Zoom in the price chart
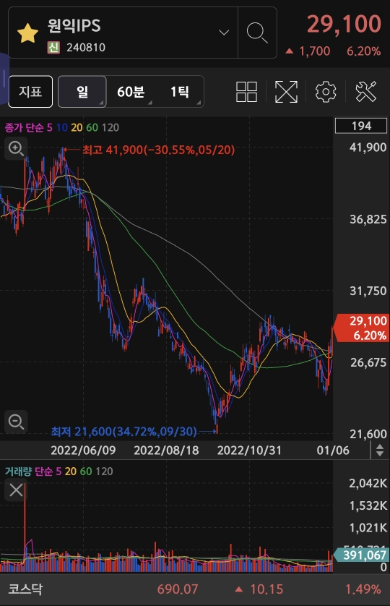 coord(16,148)
